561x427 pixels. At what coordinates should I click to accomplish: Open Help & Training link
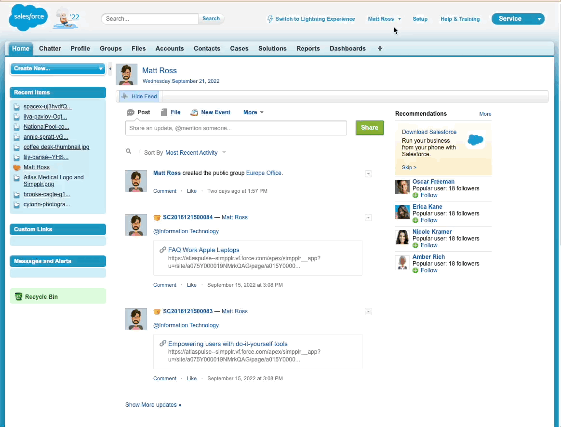pyautogui.click(x=460, y=19)
